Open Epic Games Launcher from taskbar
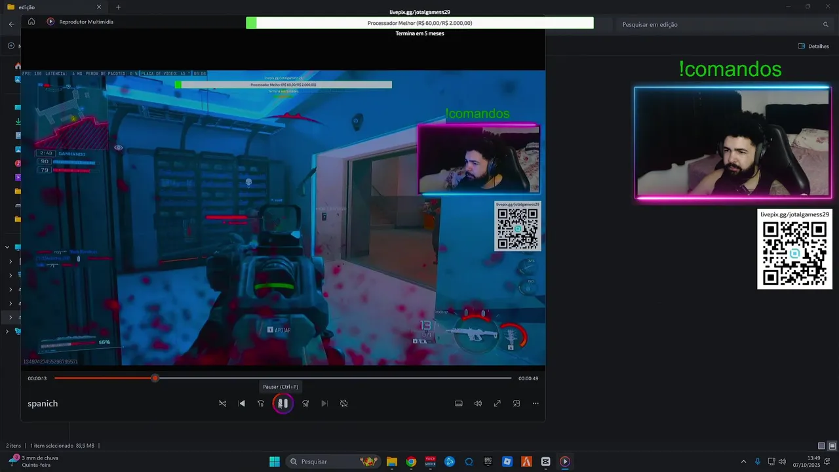The width and height of the screenshot is (839, 472). tap(488, 462)
